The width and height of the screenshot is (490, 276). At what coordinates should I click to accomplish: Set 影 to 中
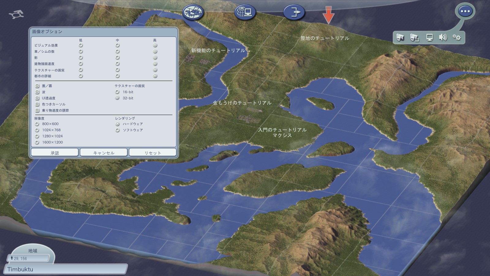(118, 57)
